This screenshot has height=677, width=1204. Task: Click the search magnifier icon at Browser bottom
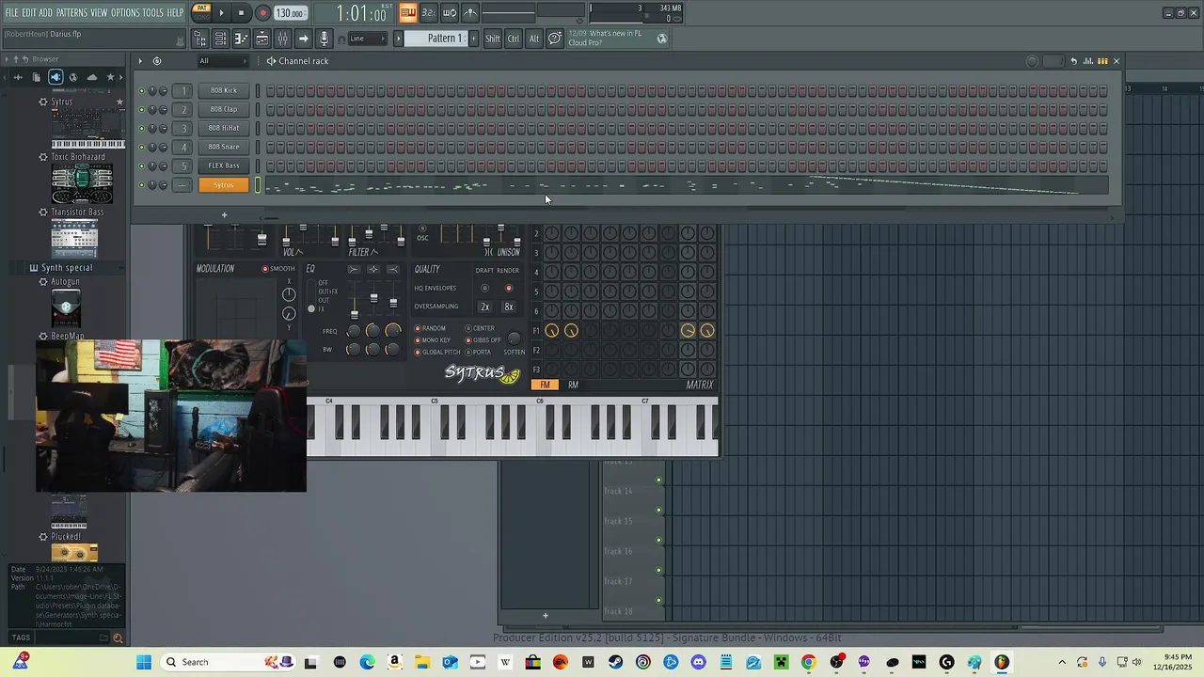pyautogui.click(x=118, y=638)
